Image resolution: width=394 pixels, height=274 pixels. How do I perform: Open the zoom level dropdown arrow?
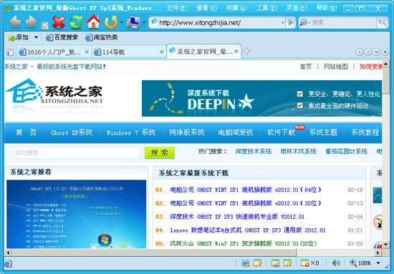point(378,263)
